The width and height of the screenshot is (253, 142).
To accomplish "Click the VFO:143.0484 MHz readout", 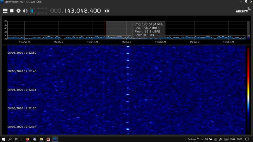I will coord(149,24).
